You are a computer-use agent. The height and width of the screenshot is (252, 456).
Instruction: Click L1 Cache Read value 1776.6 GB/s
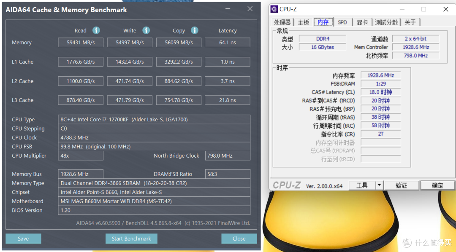81,62
